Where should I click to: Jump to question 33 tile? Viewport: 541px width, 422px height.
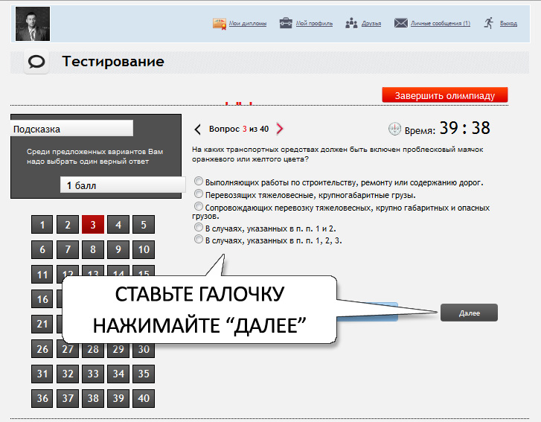pos(93,374)
